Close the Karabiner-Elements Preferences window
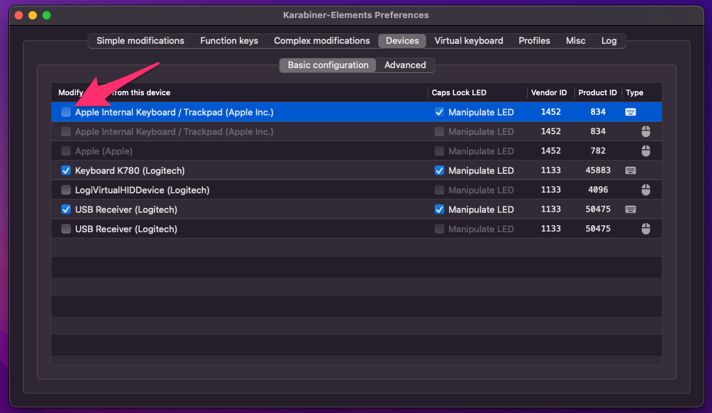This screenshot has height=413, width=712. click(x=19, y=15)
